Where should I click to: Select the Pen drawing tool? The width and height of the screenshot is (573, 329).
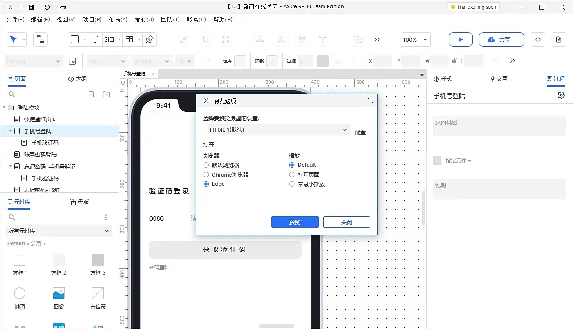tap(149, 39)
